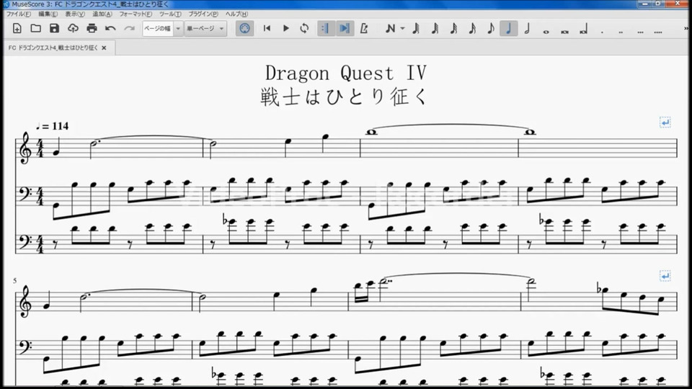Select the 戦士はひとり征く subtitle text

(345, 97)
